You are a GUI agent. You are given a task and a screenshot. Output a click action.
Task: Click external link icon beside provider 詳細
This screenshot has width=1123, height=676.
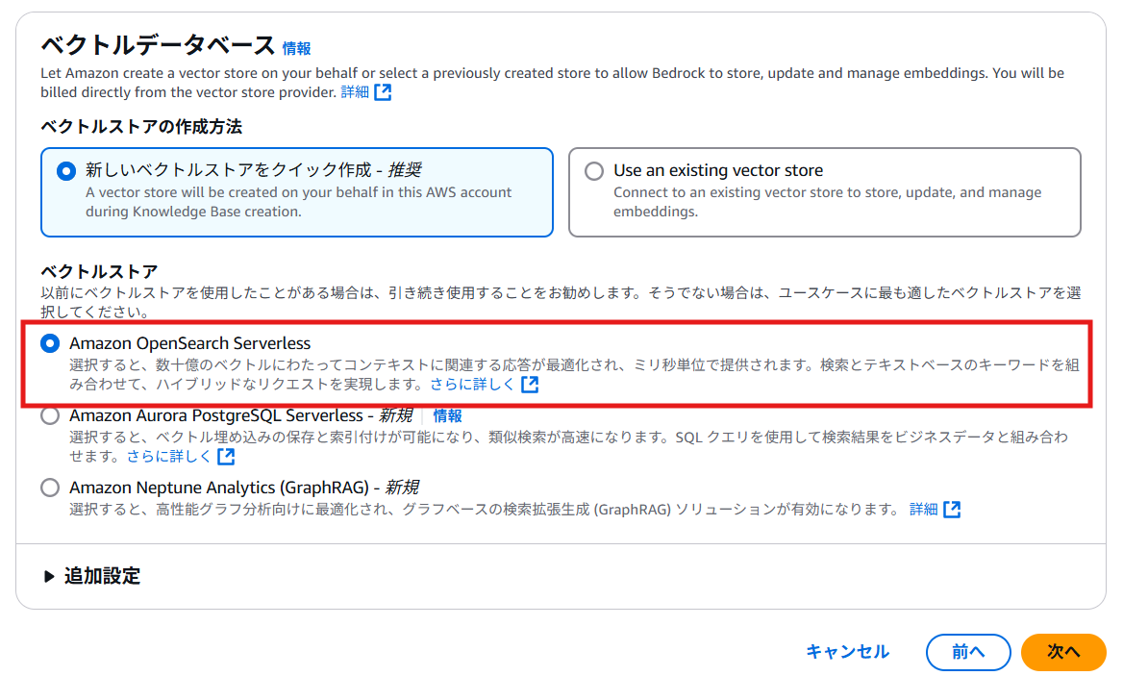[384, 92]
